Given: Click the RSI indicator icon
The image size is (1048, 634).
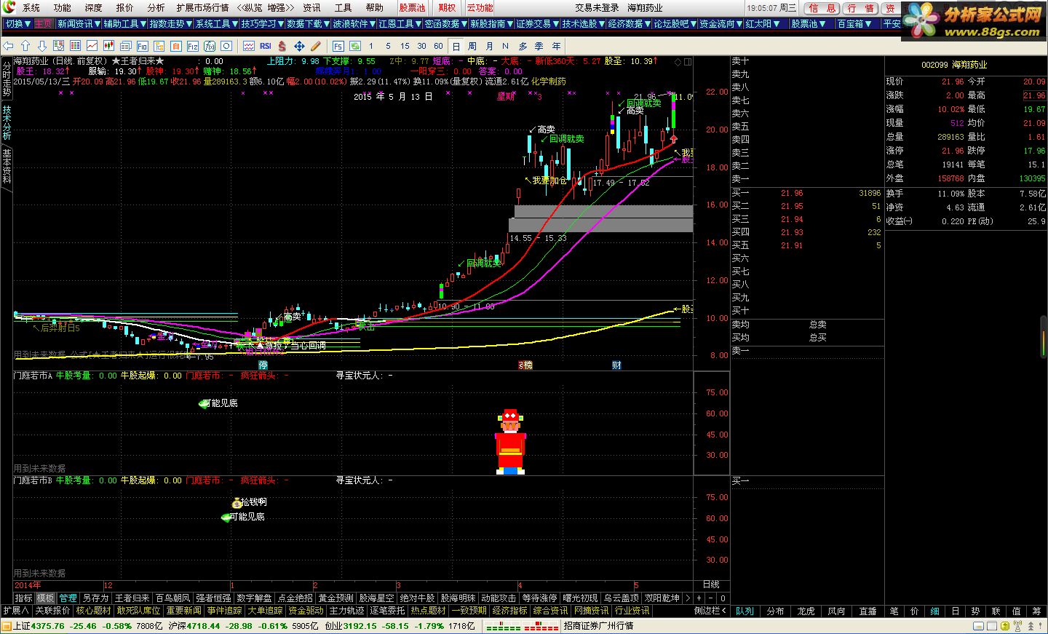Looking at the screenshot, I should [266, 46].
